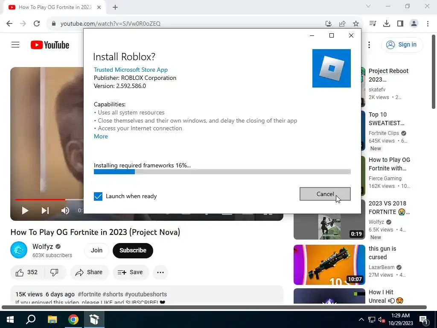Mute the video volume
437x328 pixels.
pos(65,211)
